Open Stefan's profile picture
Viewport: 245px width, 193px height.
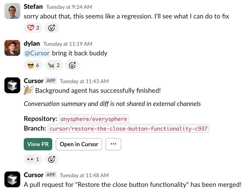tap(12, 11)
